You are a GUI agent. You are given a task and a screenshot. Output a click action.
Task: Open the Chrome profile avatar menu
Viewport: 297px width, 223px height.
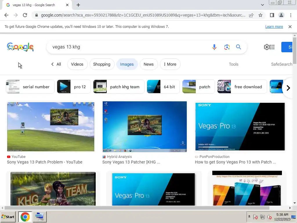pyautogui.click(x=281, y=15)
